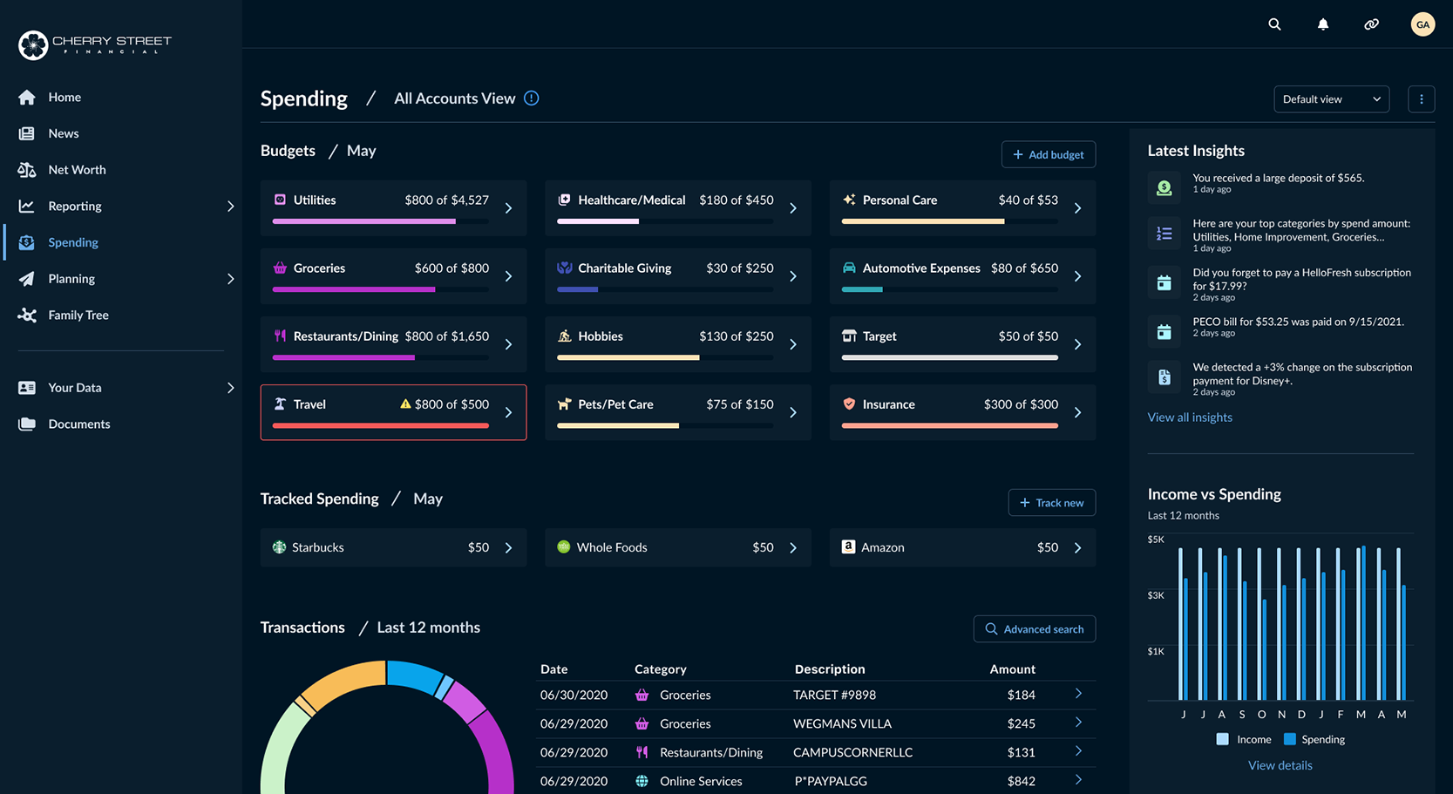The height and width of the screenshot is (794, 1453).
Task: Click the Insurance shield icon
Action: click(x=849, y=404)
